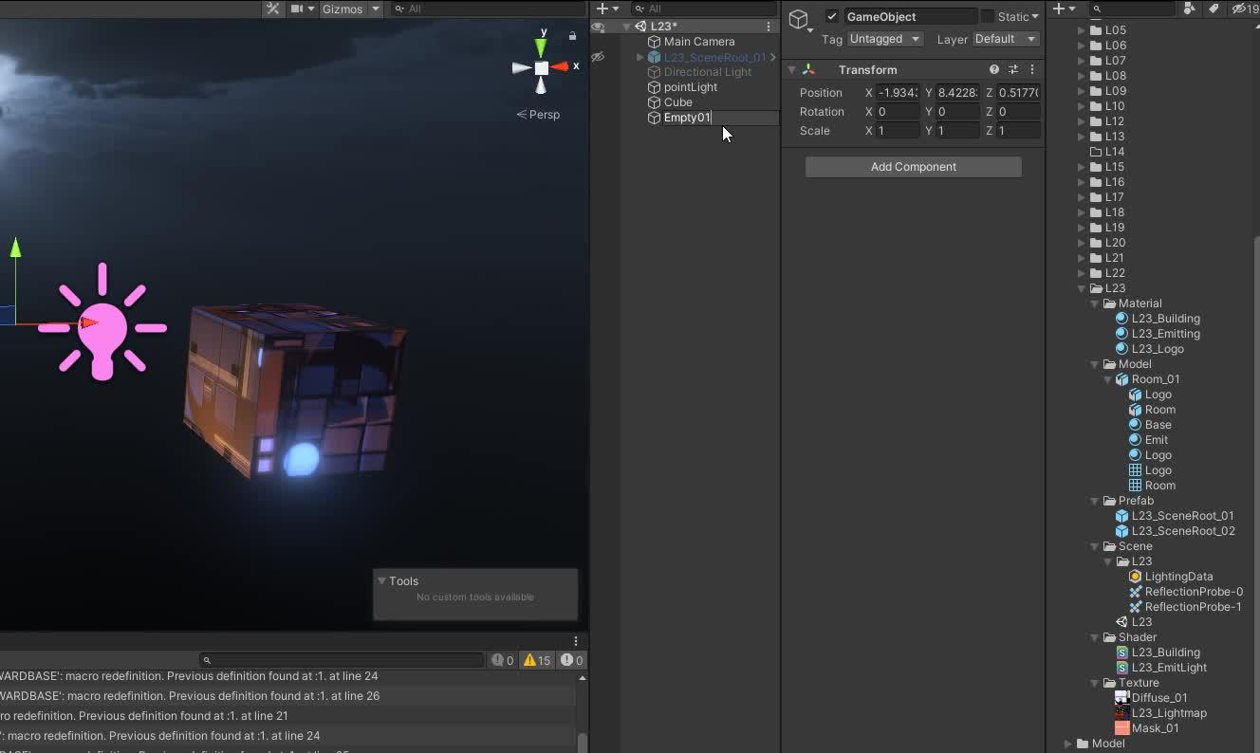The height and width of the screenshot is (753, 1260).
Task: Open Transform component help via question mark icon
Action: click(x=993, y=69)
